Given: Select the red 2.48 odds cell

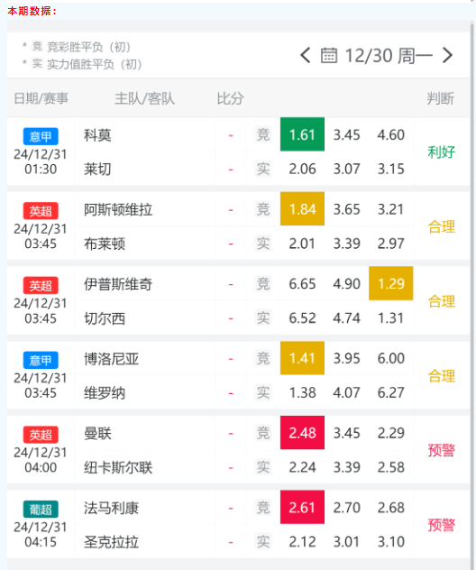Looking at the screenshot, I should [302, 433].
